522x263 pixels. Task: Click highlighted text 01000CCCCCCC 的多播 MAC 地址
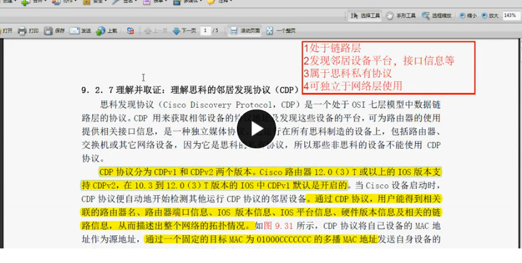317,239
